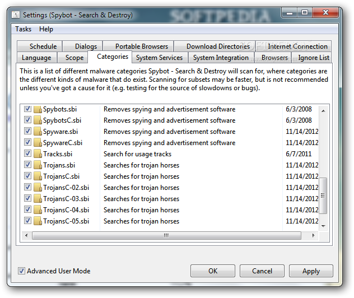Screen dimensions: 354x298
Task: Select the Browsers tab
Action: click(x=273, y=58)
